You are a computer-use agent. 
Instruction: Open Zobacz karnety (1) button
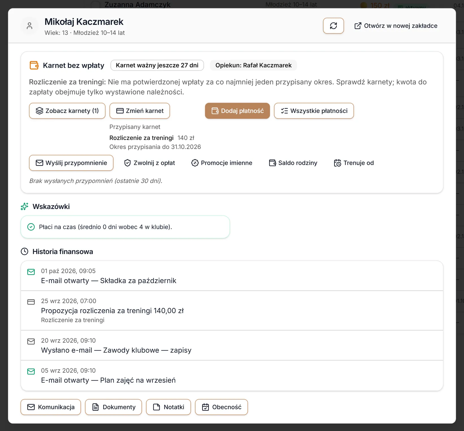point(67,111)
